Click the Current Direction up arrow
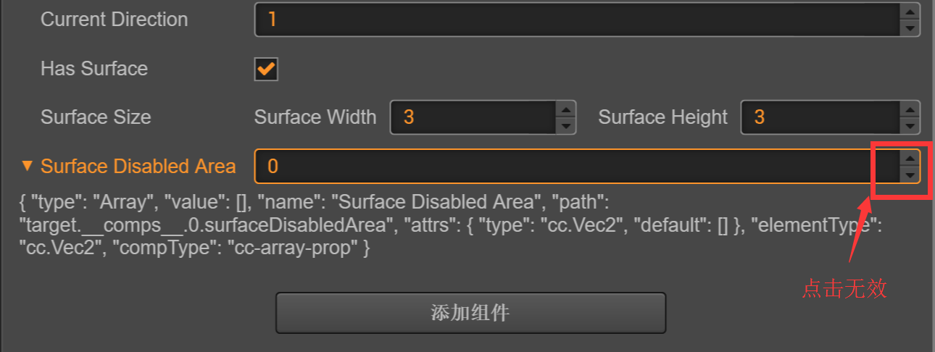Viewport: 935px width, 352px height. [x=910, y=11]
